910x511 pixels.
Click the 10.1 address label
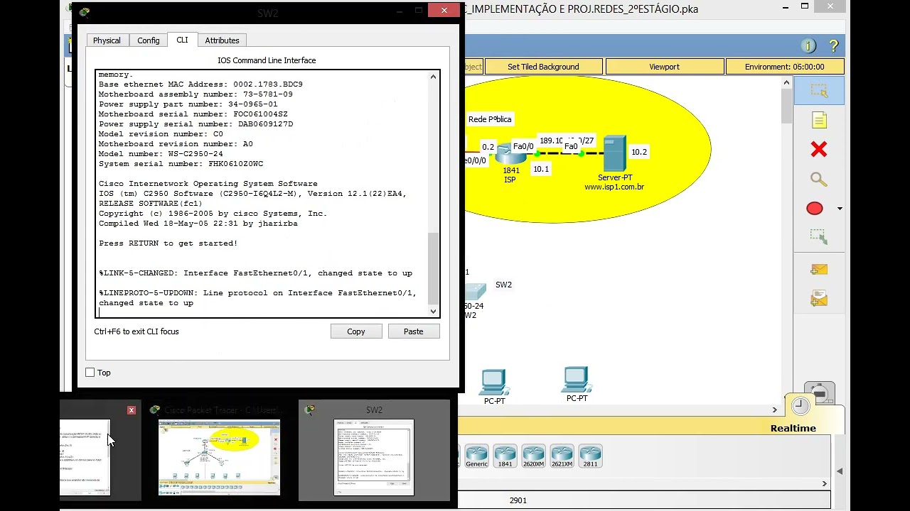541,169
